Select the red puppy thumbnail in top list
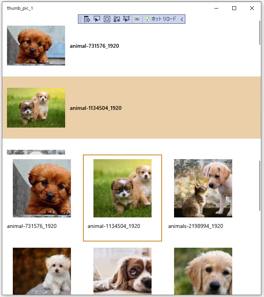The height and width of the screenshot is (297, 264). [x=36, y=46]
